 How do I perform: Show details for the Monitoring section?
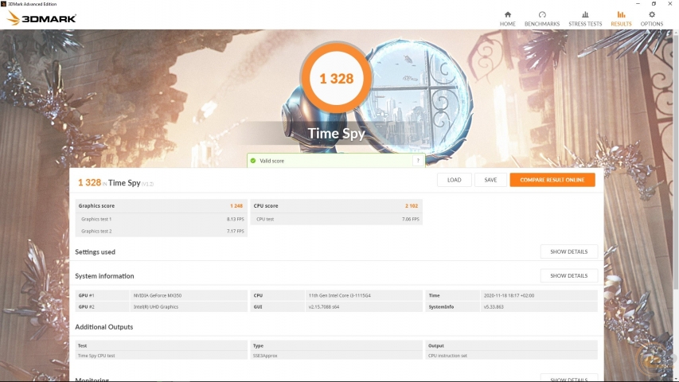click(568, 379)
